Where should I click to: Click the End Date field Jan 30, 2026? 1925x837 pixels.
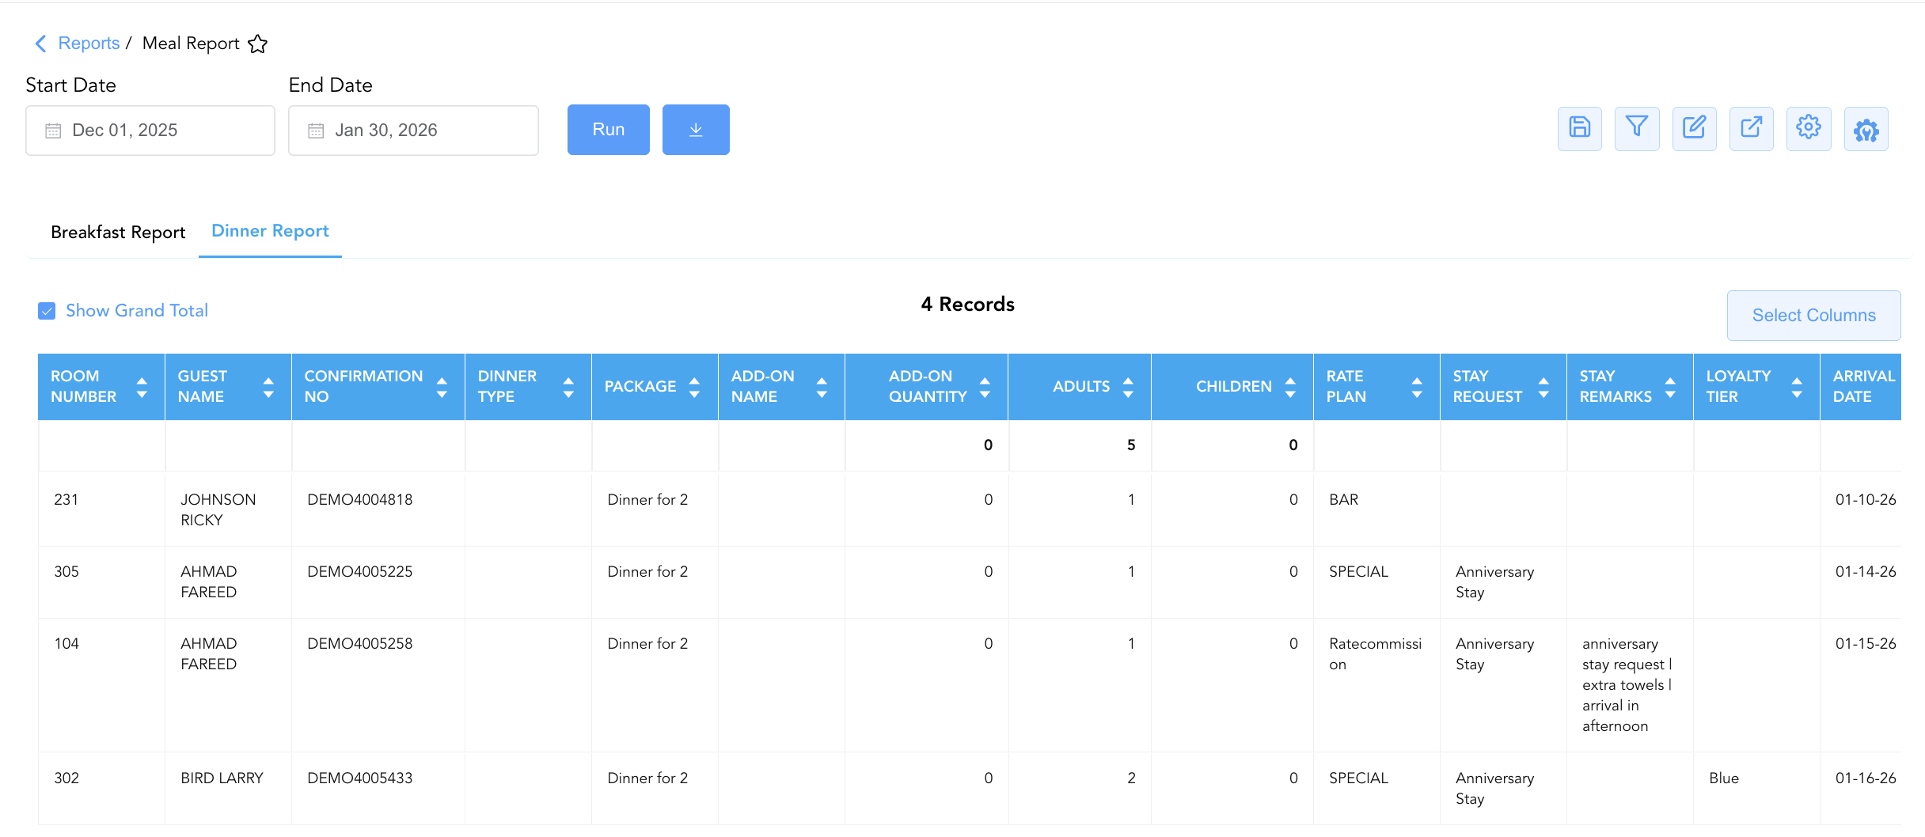tap(413, 131)
